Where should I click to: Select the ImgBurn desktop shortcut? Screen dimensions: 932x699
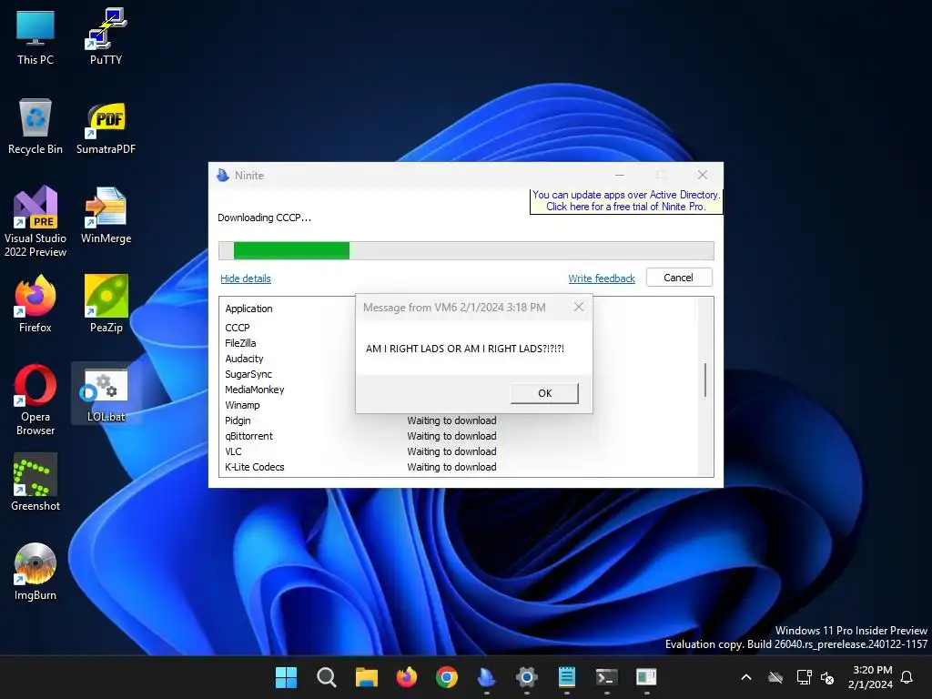35,572
